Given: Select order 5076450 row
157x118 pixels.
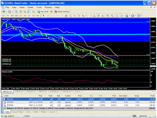Looking at the screenshot, I should (x=79, y=102).
